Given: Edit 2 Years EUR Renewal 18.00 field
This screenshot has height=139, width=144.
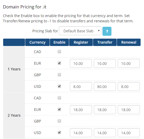Looking at the screenshot, I should pyautogui.click(x=129, y=110).
